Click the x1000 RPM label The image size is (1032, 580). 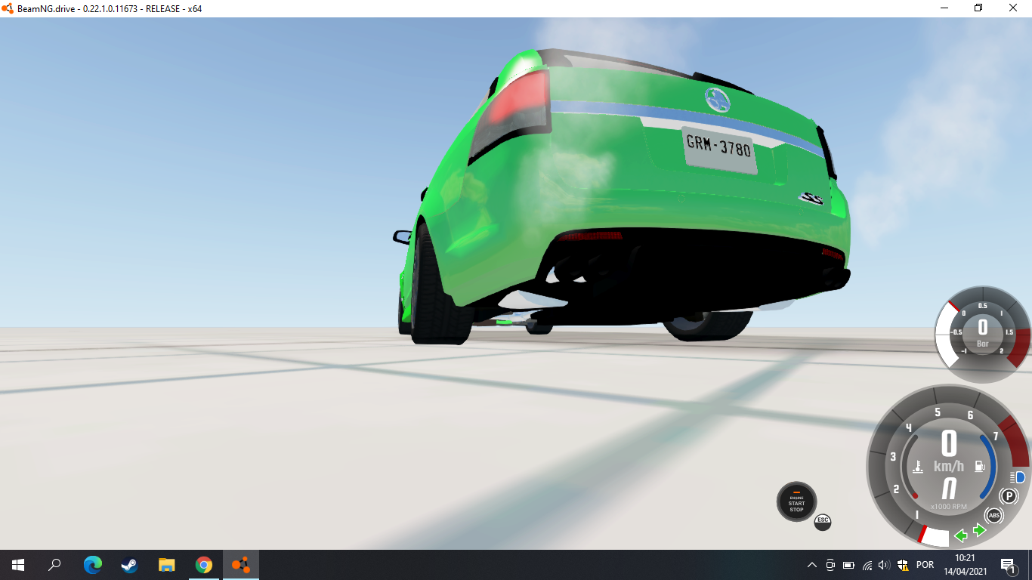coord(948,506)
